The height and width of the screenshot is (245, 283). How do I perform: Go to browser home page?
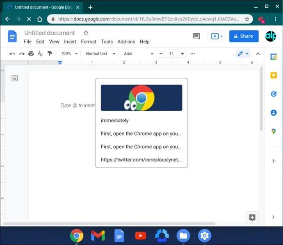39,19
